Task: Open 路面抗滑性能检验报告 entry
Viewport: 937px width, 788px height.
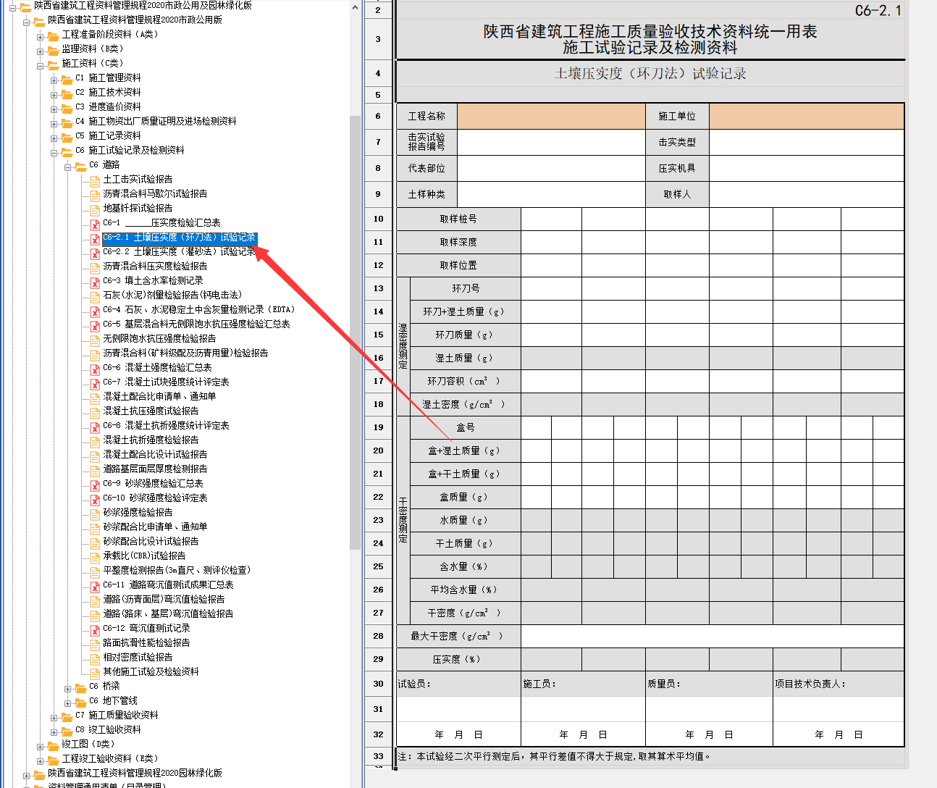Action: coord(146,643)
